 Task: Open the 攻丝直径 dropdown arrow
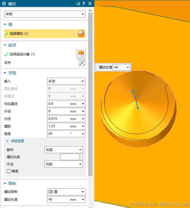tap(83, 104)
